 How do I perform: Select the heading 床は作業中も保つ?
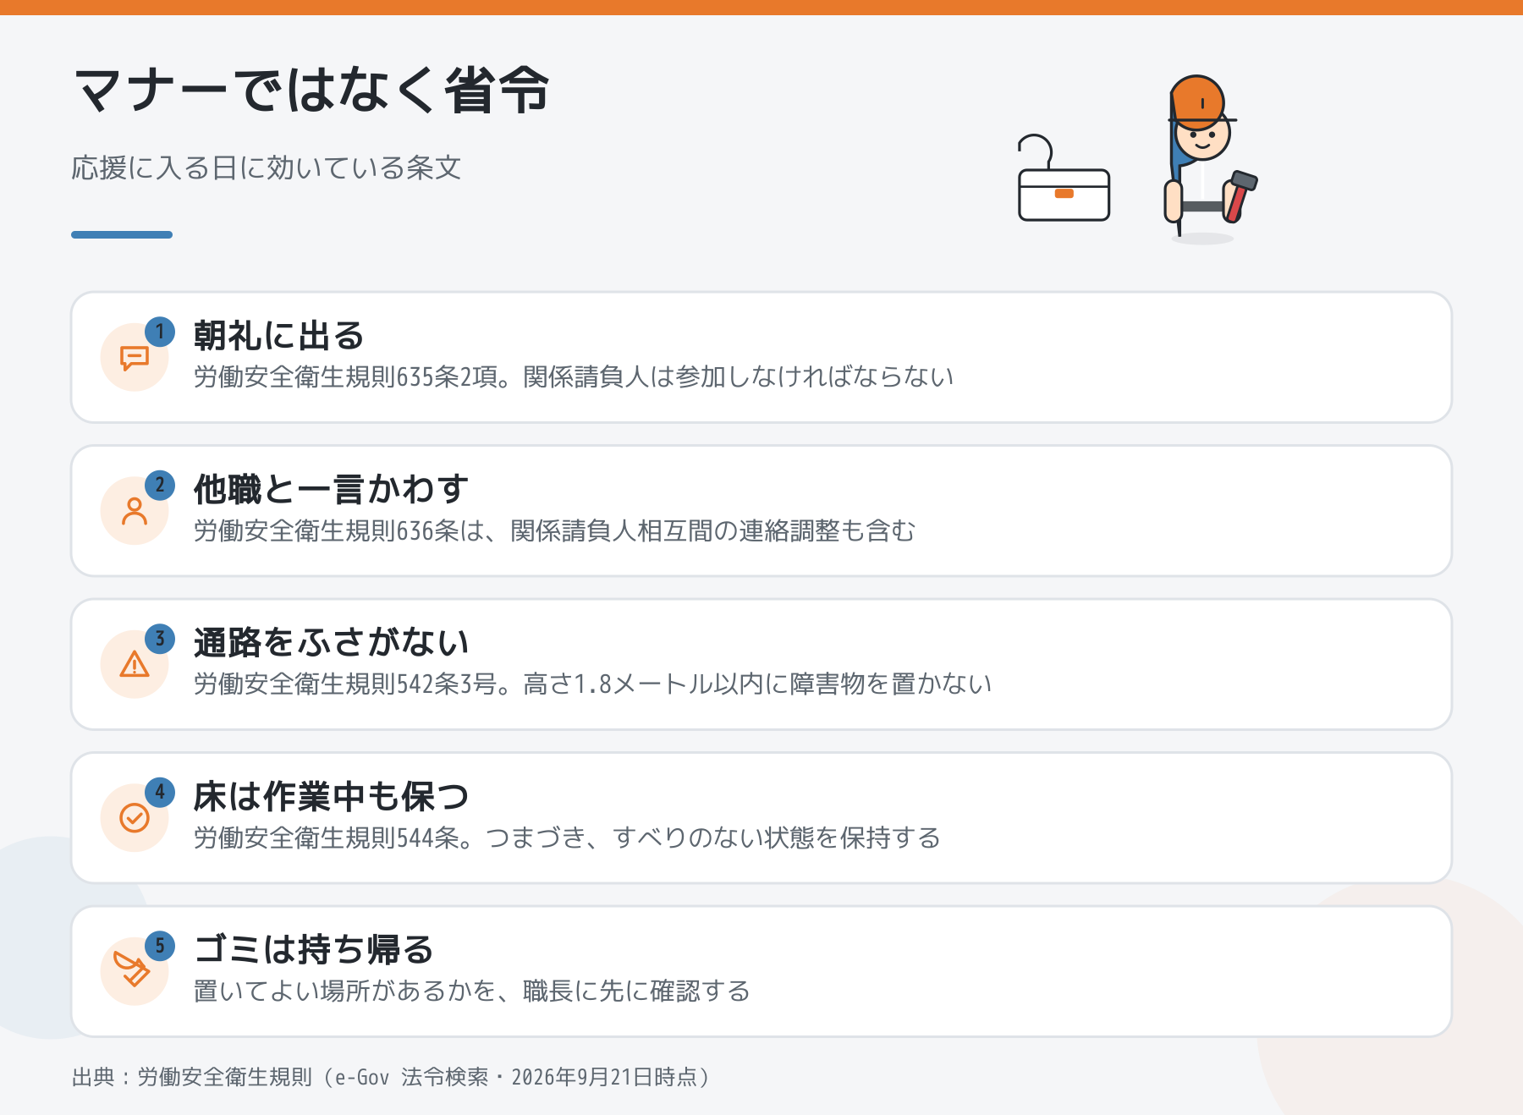(x=331, y=796)
